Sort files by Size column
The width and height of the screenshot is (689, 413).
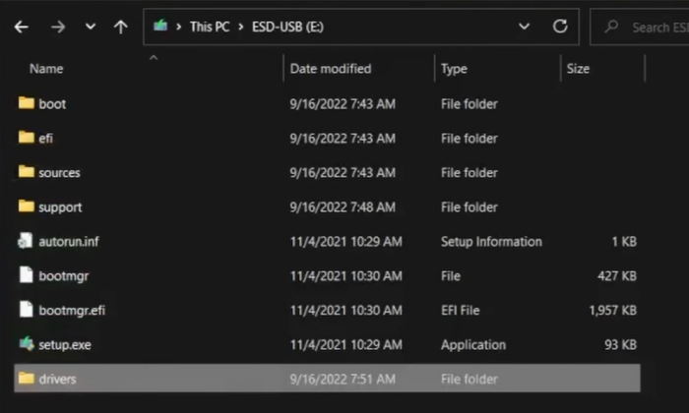(x=578, y=69)
